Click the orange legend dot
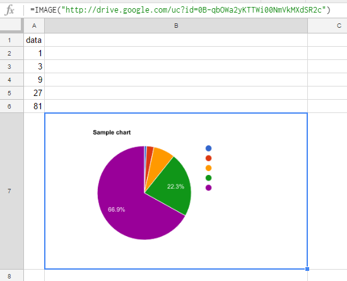The width and height of the screenshot is (347, 281). [x=208, y=168]
